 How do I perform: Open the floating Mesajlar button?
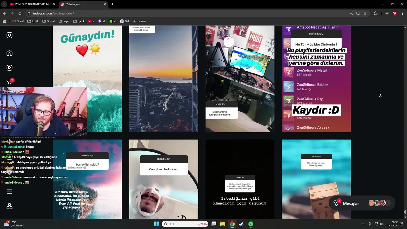362,203
